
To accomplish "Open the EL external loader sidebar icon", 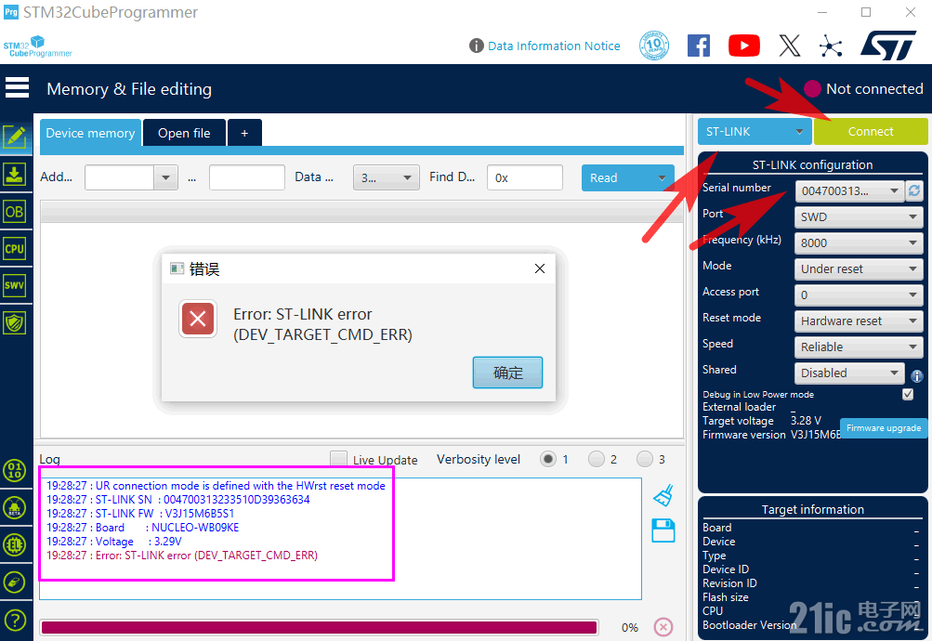I will 15,544.
